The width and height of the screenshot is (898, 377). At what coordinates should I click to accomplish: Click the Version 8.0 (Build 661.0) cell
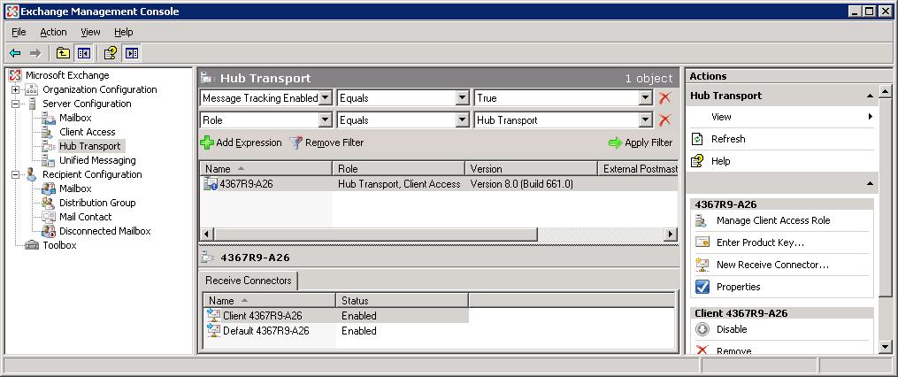521,184
